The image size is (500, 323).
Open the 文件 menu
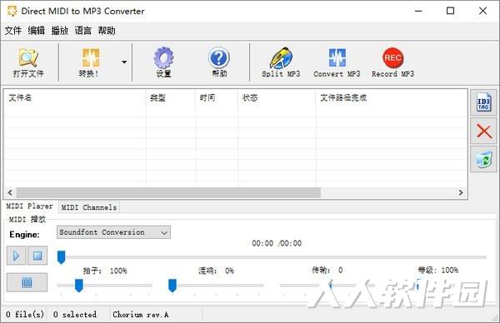[13, 31]
